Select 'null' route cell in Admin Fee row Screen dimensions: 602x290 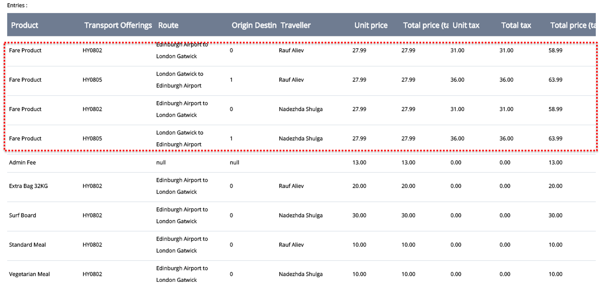(161, 162)
